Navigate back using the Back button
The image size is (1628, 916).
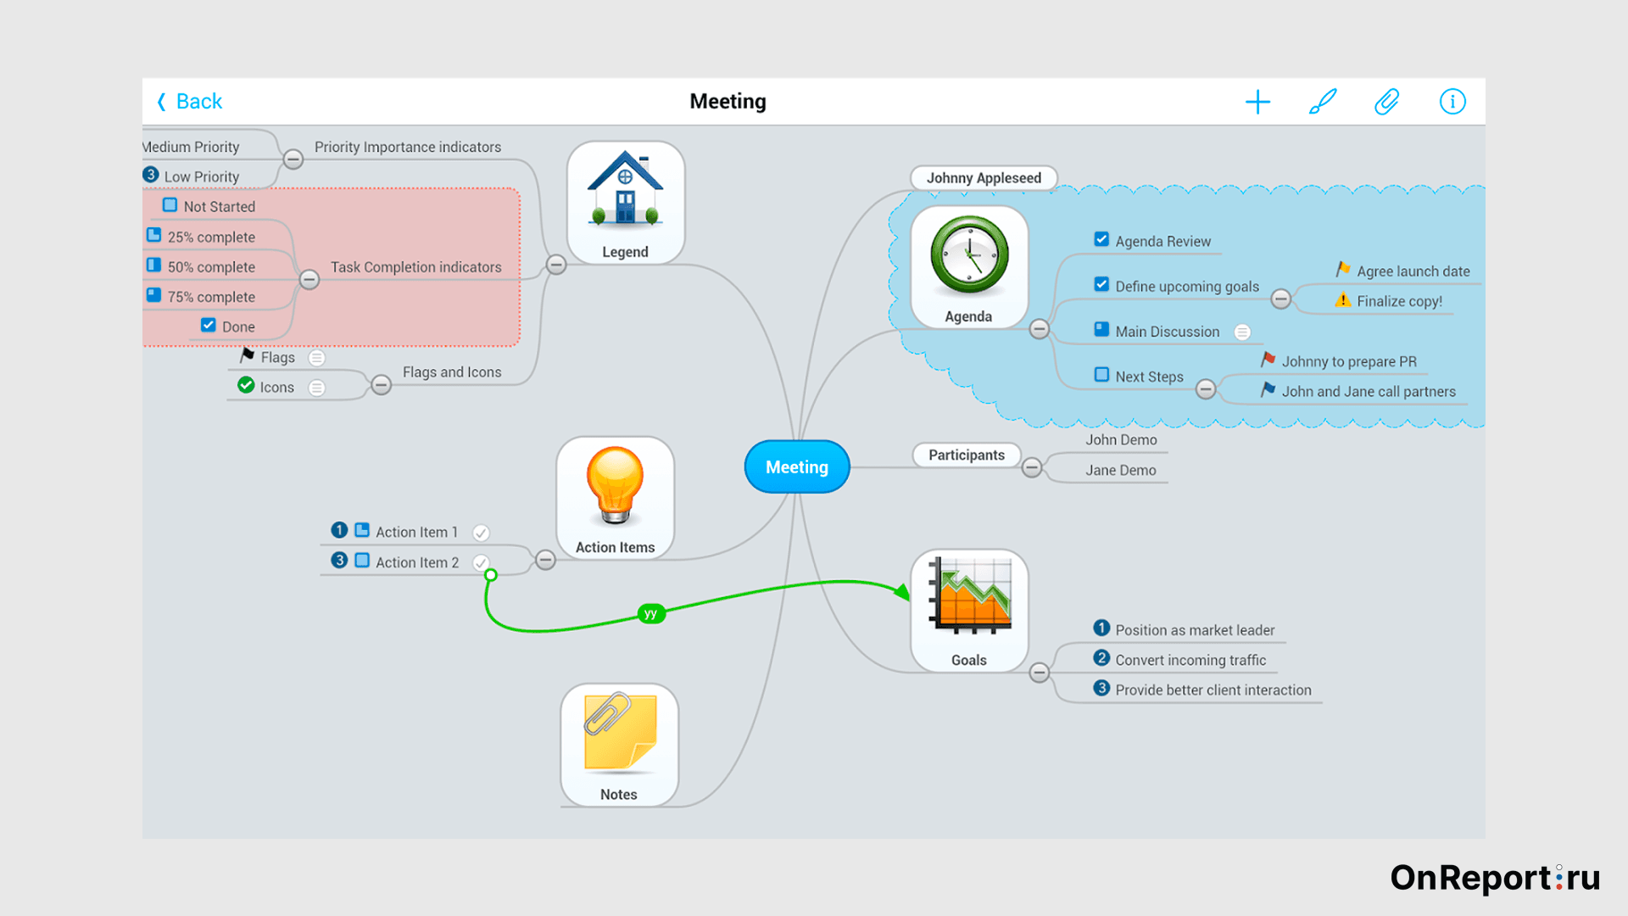188,102
